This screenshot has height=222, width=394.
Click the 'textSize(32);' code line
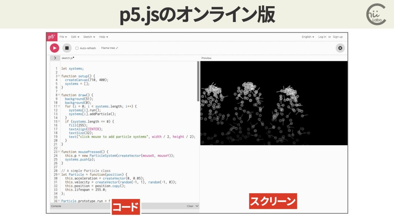tap(81, 133)
